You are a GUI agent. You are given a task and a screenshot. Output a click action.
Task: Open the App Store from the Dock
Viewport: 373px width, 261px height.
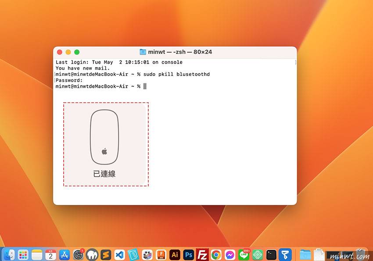pos(65,255)
